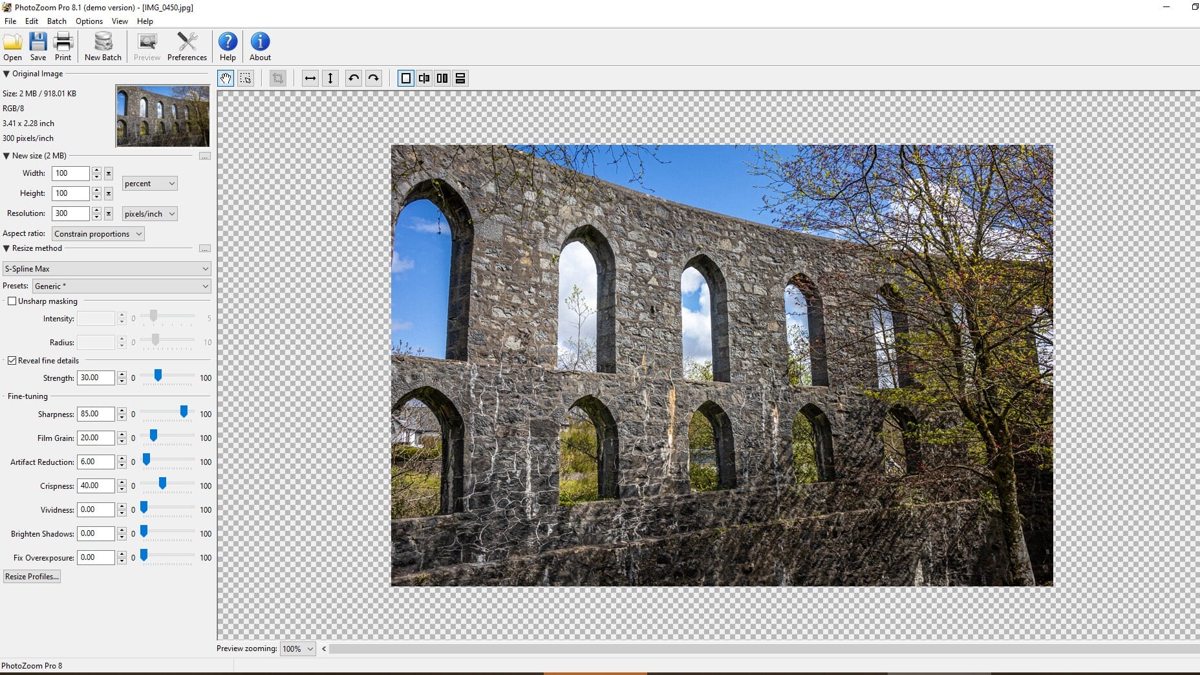Click the Resize Profiles button
The height and width of the screenshot is (675, 1200).
tap(32, 576)
